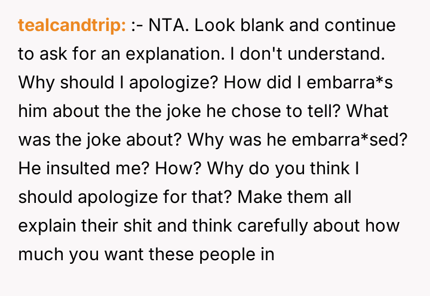Click the text "was the joke about?"
The height and width of the screenshot is (296, 430).
point(99,140)
